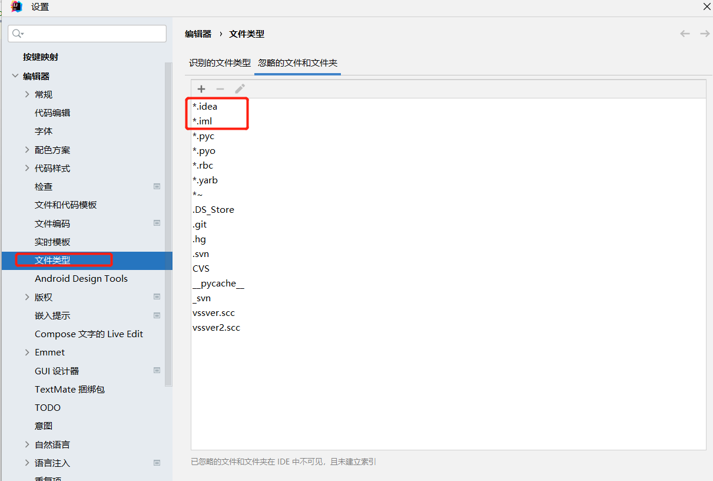
Task: Click the project-level marker icon beside 检查
Action: pyautogui.click(x=157, y=186)
